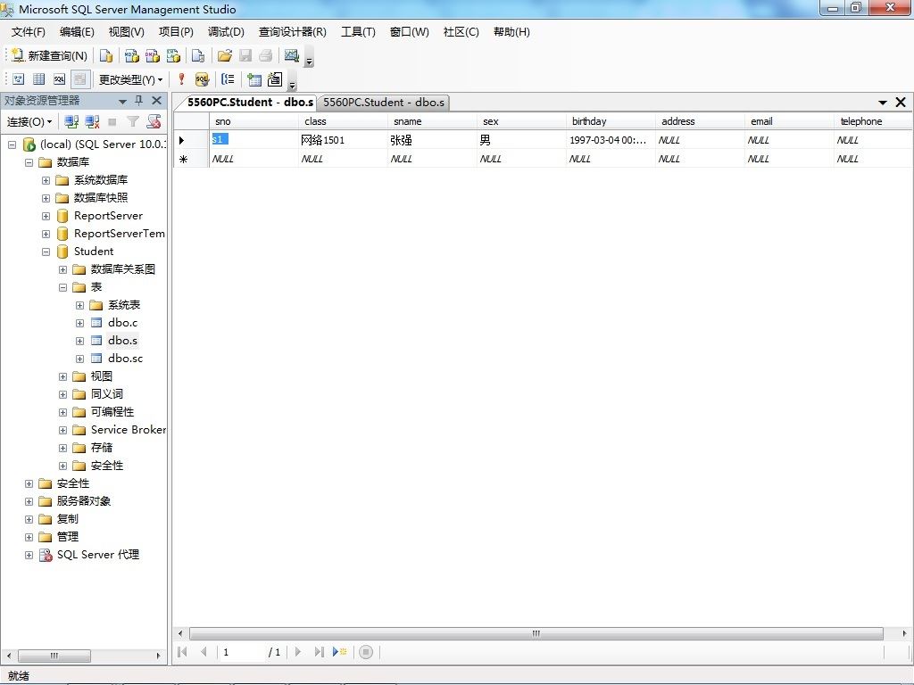914x685 pixels.
Task: Open the 连接(O) dropdown
Action: [29, 121]
